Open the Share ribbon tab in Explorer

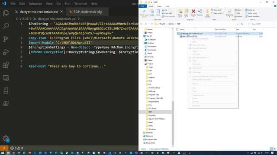point(159,6)
